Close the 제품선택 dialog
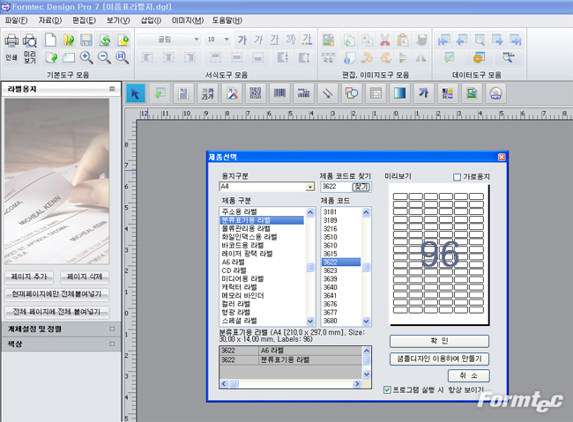This screenshot has width=573, height=422. (502, 157)
